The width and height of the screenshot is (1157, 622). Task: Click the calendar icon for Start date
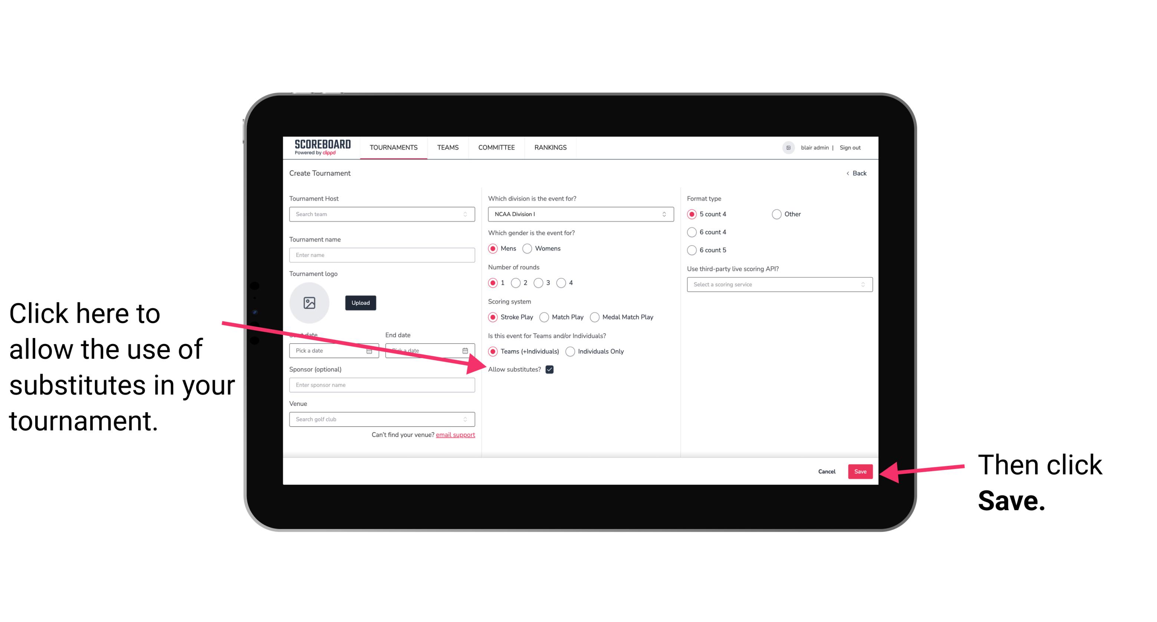[x=372, y=350]
